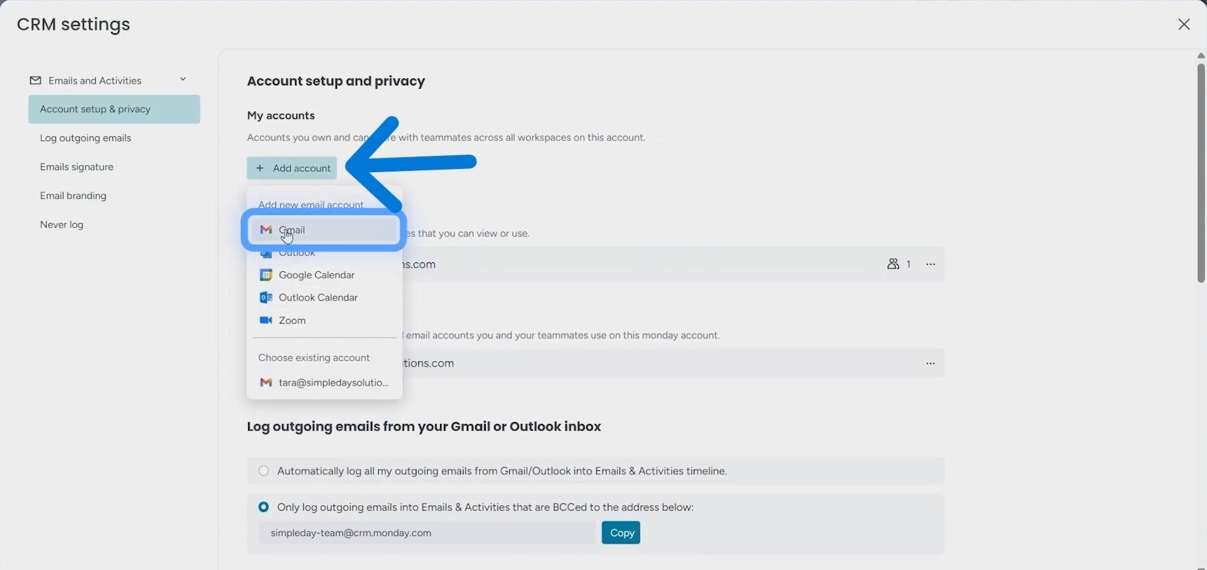
Task: Open the Never log settings
Action: coord(61,224)
